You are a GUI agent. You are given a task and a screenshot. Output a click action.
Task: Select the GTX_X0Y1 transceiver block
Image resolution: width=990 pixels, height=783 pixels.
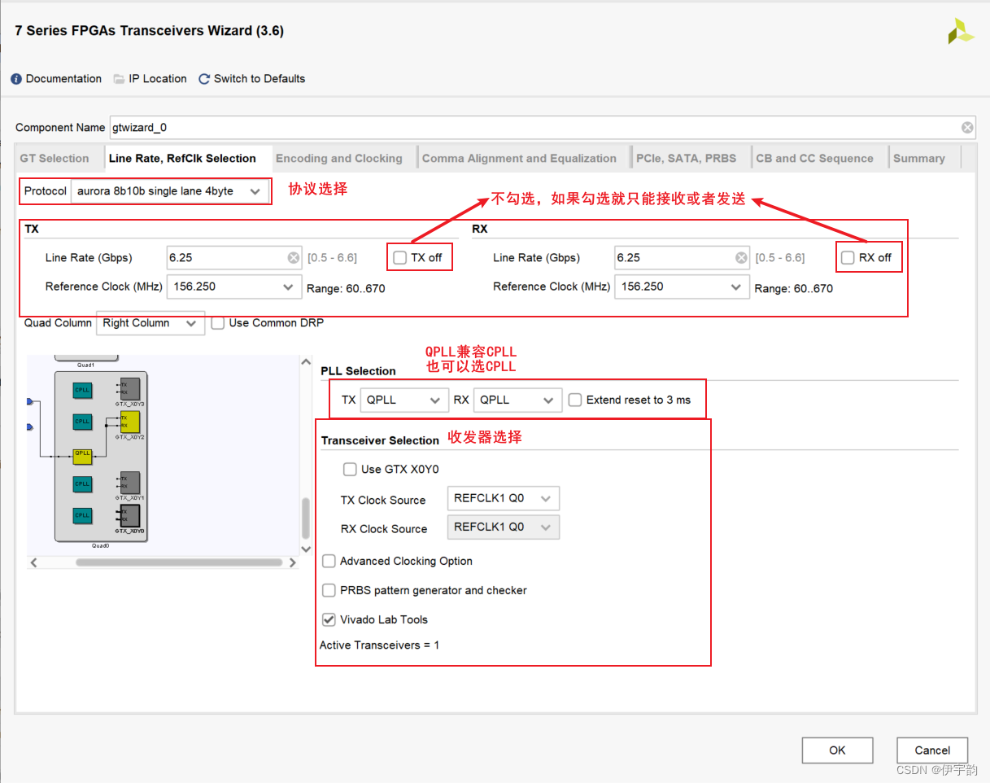point(129,483)
